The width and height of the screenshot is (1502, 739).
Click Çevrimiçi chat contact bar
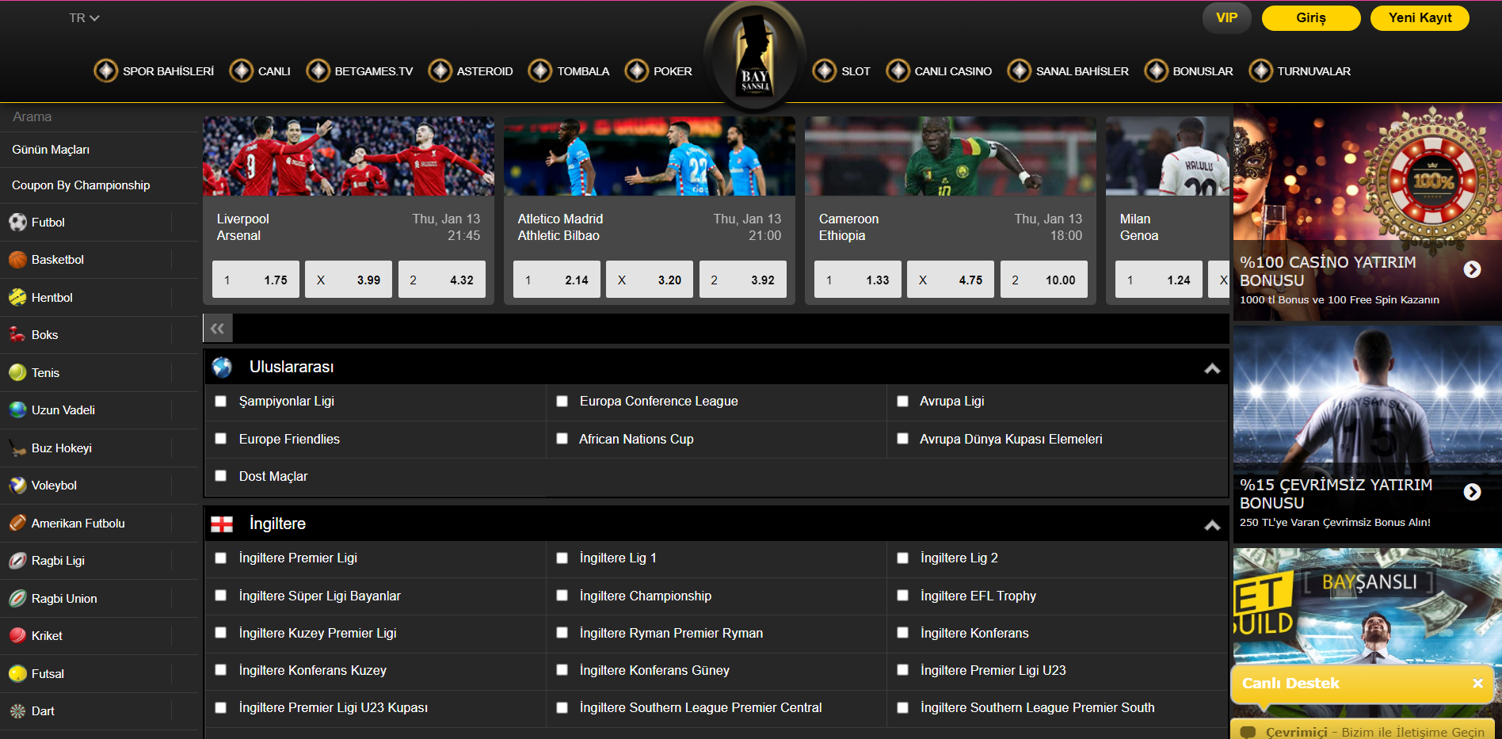pos(1363,730)
